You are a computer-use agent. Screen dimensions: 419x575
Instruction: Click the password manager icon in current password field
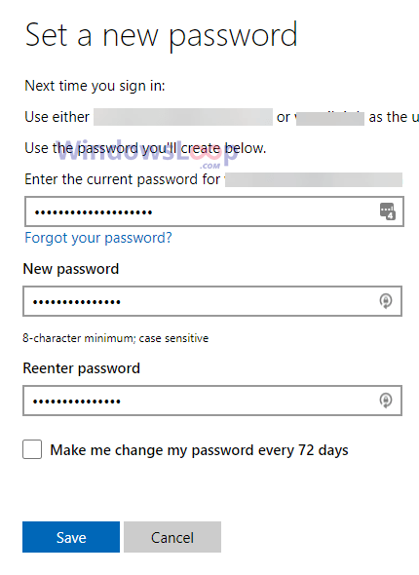(x=387, y=211)
